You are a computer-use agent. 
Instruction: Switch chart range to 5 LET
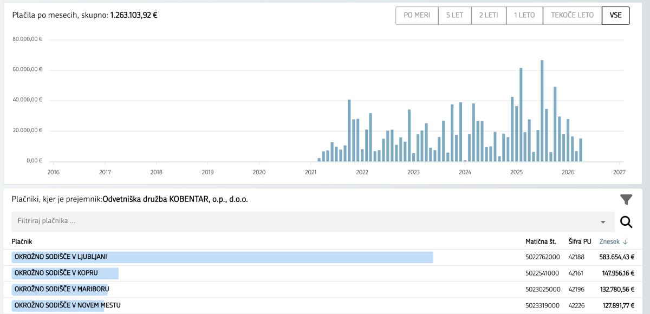tap(454, 15)
